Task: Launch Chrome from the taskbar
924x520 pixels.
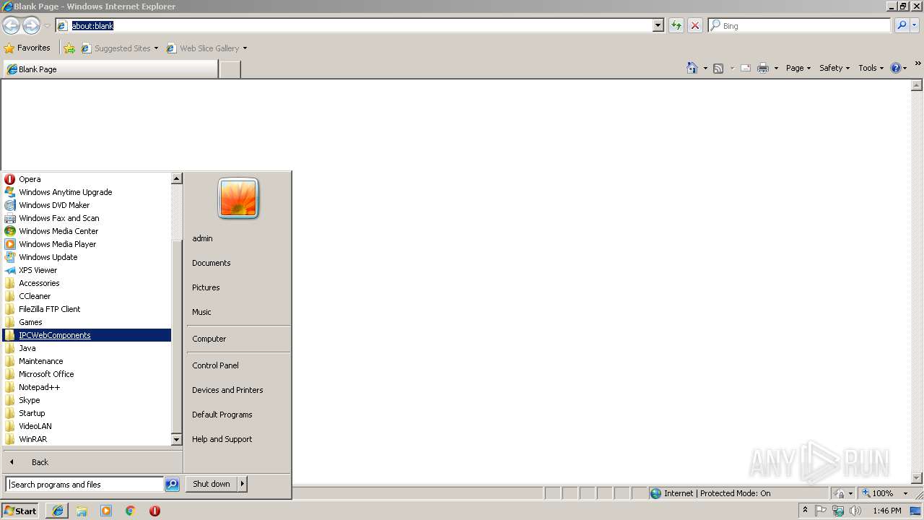Action: pos(131,511)
